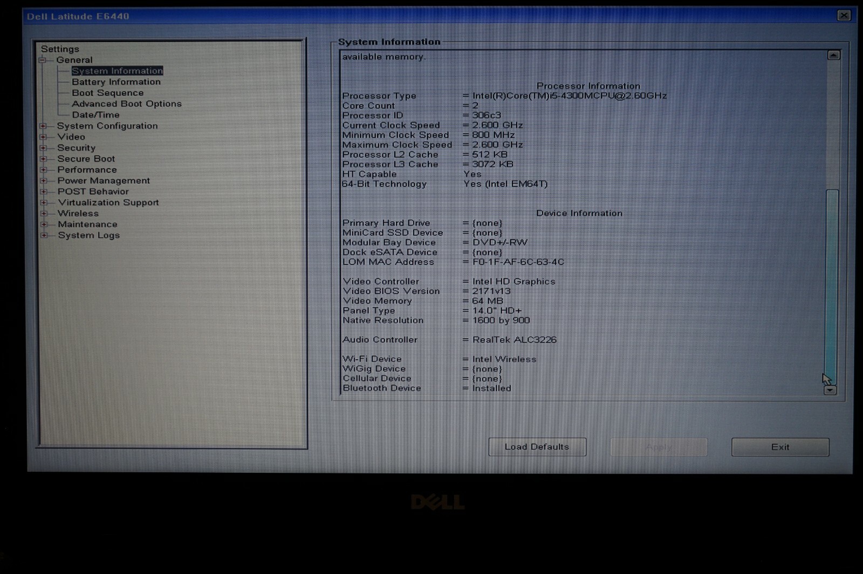Click the Audio Controller RealTek ALC3226 value
Viewport: 863px width, 574px height.
click(515, 340)
